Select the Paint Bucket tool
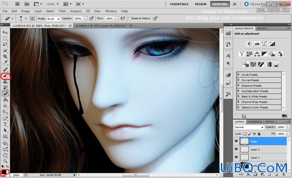This screenshot has width=292, height=178. [5, 100]
